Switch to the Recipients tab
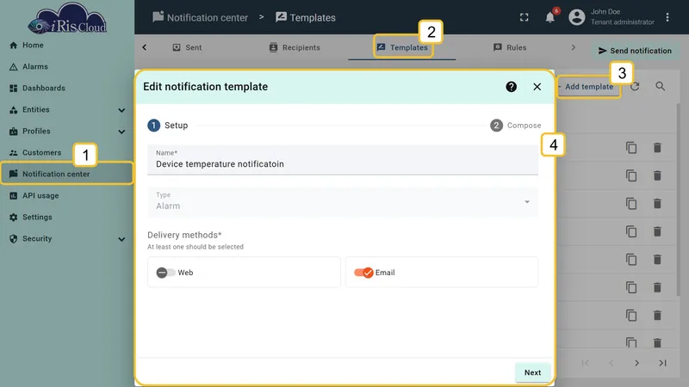Viewport: 689px width, 387px height. [295, 47]
